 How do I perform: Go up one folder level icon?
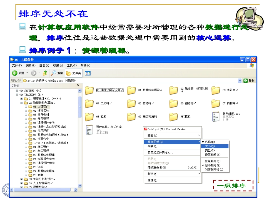click(45, 73)
